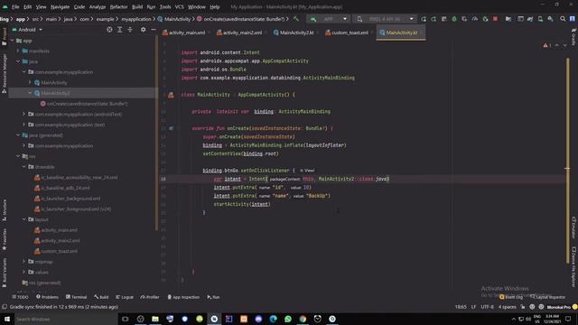Open WhatsApp from the taskbar
Viewport: 578px width, 325px height.
(x=288, y=319)
